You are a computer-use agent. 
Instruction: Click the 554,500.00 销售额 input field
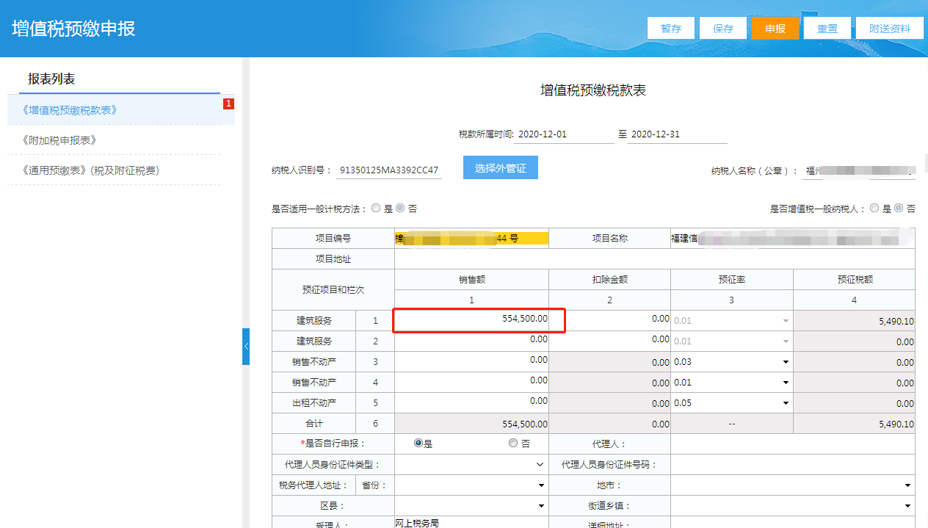[x=471, y=319]
